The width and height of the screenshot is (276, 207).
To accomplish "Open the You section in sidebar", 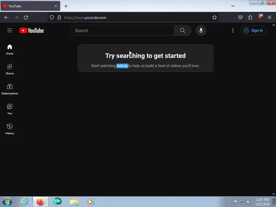I will 10,109.
